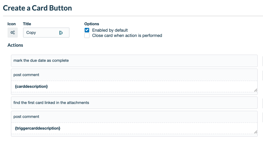Click the bars icon inside Title field
The width and height of the screenshot is (263, 142).
point(61,33)
